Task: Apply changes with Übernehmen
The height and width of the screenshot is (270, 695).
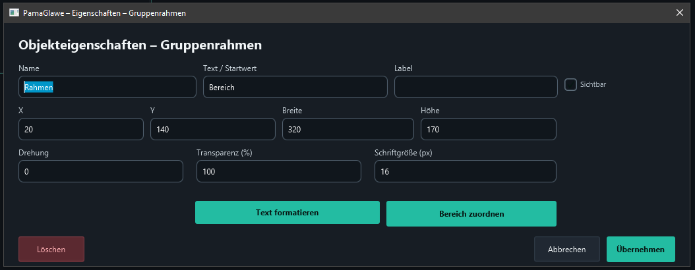Action: [640, 249]
